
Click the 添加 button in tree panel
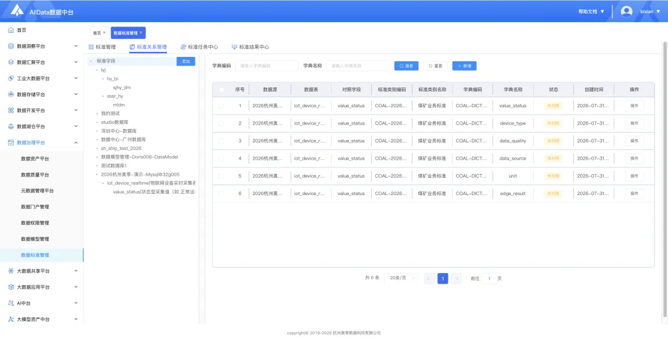pos(186,61)
